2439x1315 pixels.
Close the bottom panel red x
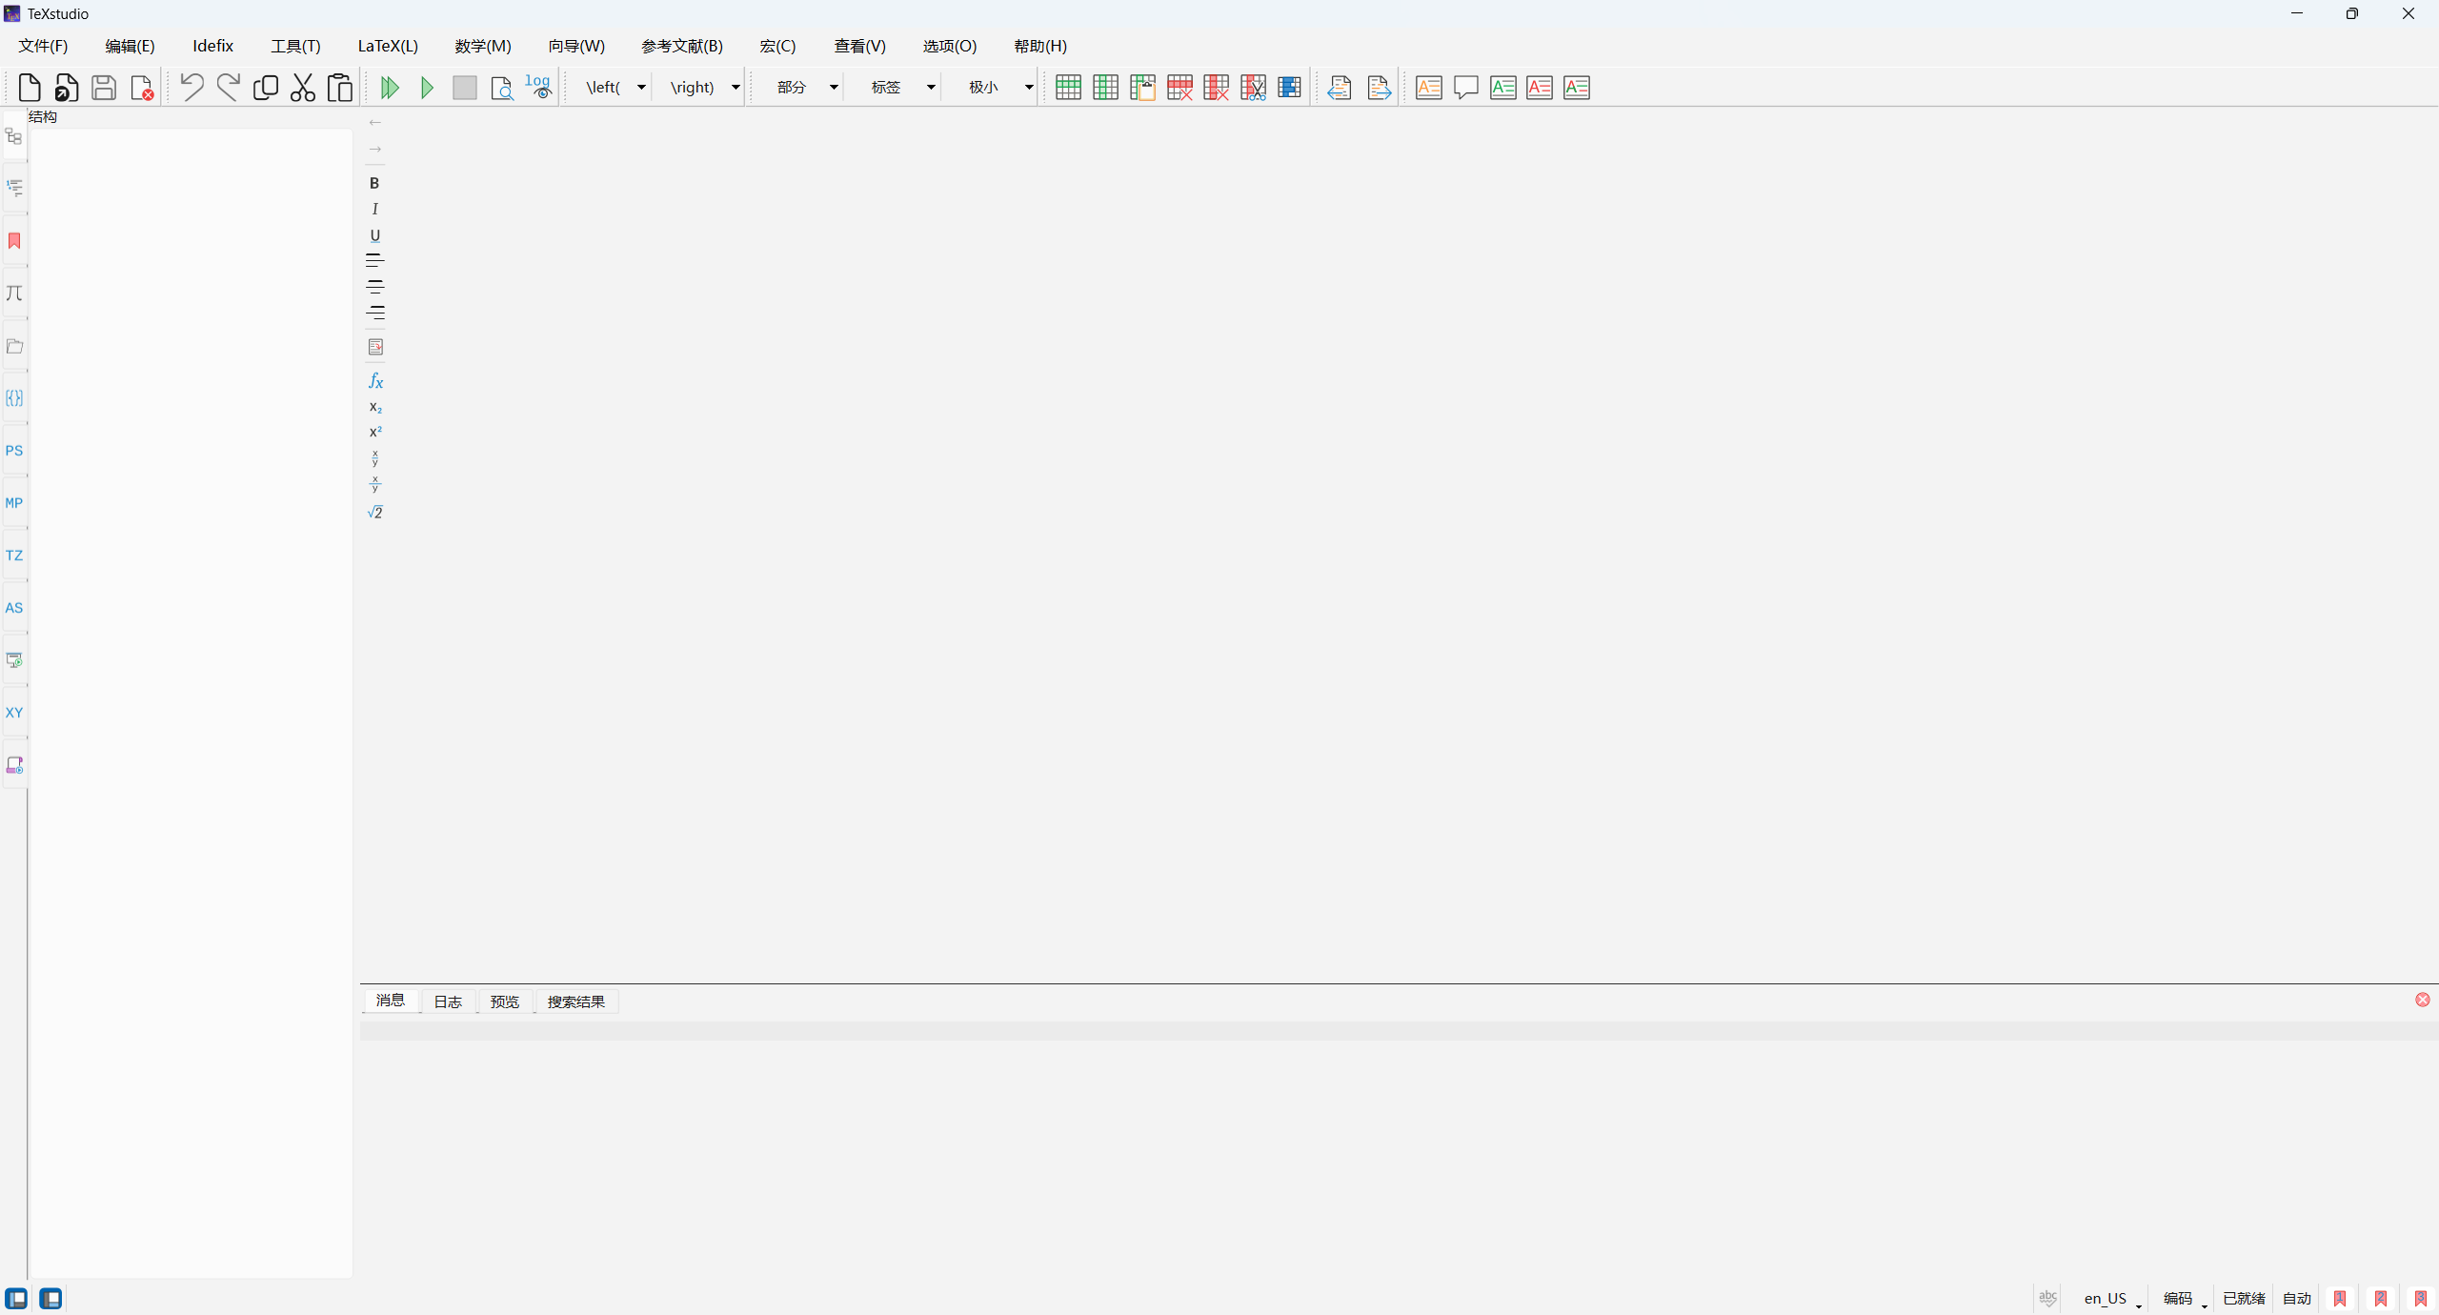(2422, 1000)
